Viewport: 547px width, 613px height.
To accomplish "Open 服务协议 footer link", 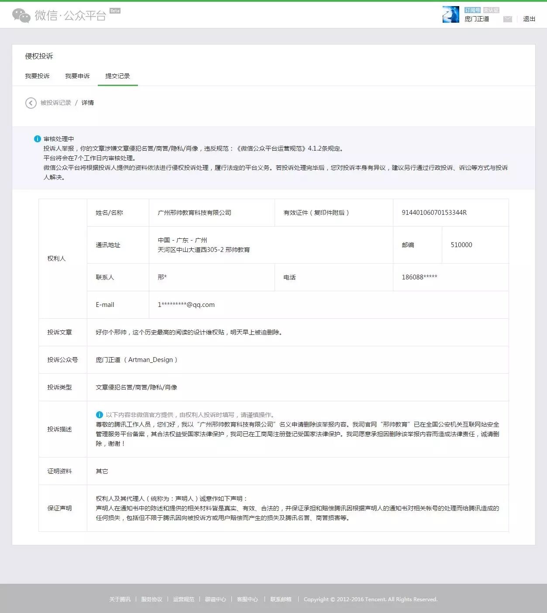I will pos(151,599).
